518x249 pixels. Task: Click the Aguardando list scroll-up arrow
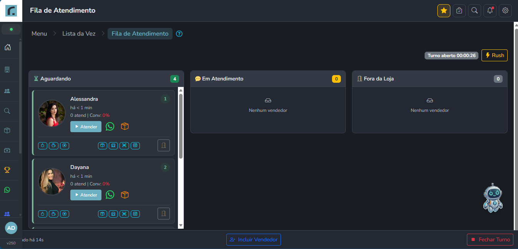(181, 90)
